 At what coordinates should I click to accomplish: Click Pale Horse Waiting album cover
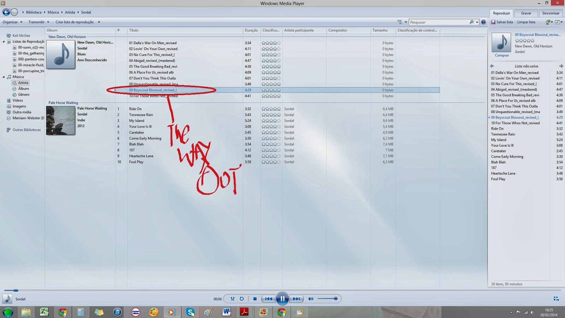pos(61,121)
